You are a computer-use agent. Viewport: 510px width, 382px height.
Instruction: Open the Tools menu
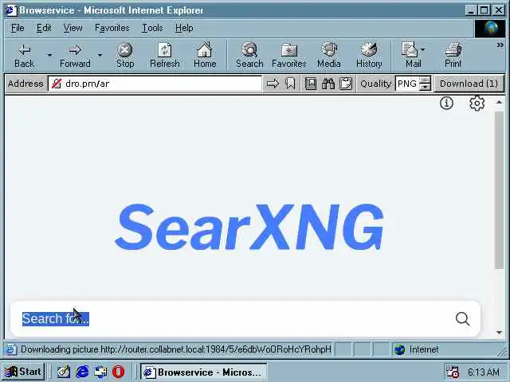[152, 29]
